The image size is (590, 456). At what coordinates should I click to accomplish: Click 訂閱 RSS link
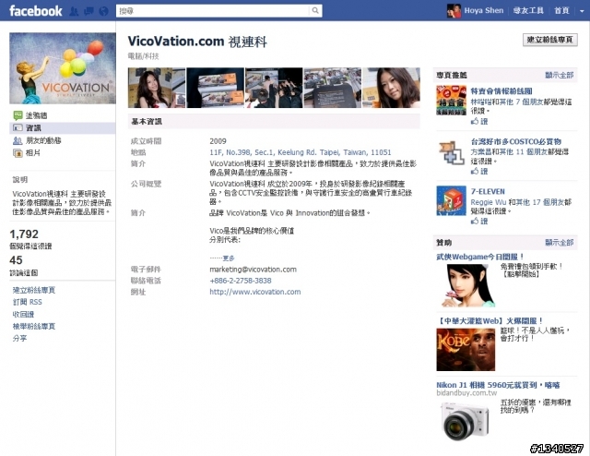[x=28, y=302]
